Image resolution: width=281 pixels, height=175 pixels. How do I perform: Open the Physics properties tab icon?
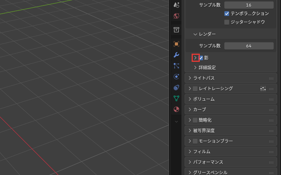point(176,77)
